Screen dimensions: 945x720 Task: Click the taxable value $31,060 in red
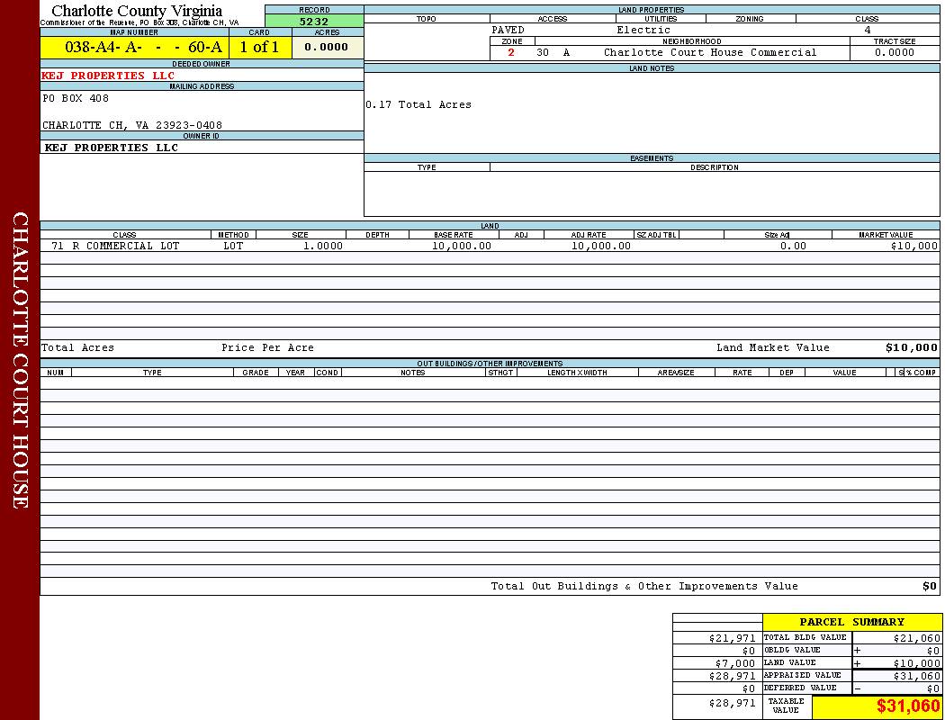click(x=908, y=706)
